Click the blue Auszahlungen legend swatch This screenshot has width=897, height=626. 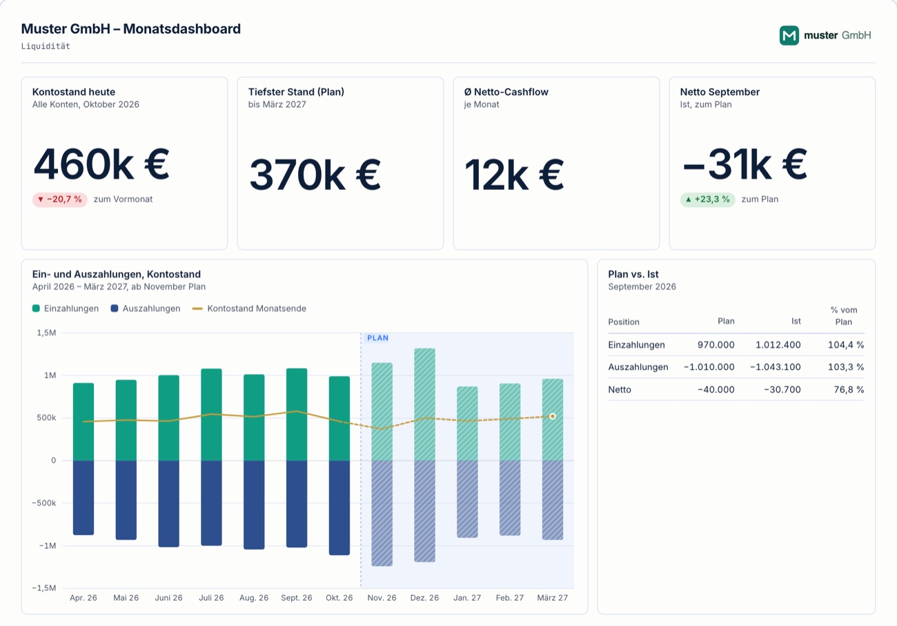tap(115, 309)
